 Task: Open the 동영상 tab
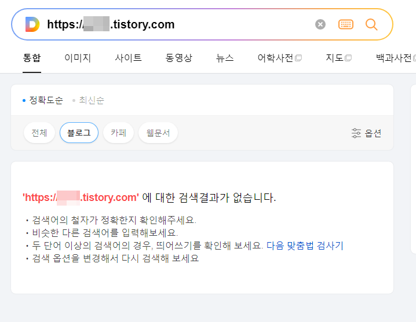click(178, 58)
